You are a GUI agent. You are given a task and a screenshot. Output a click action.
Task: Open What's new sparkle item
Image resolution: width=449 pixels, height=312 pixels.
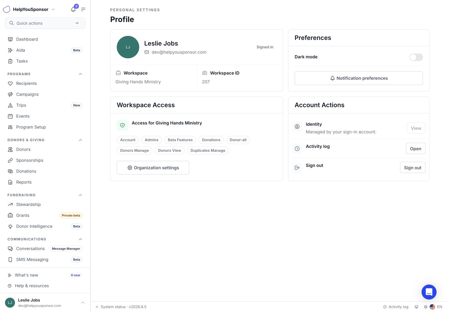45,275
